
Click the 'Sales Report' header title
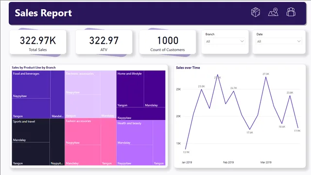point(43,13)
